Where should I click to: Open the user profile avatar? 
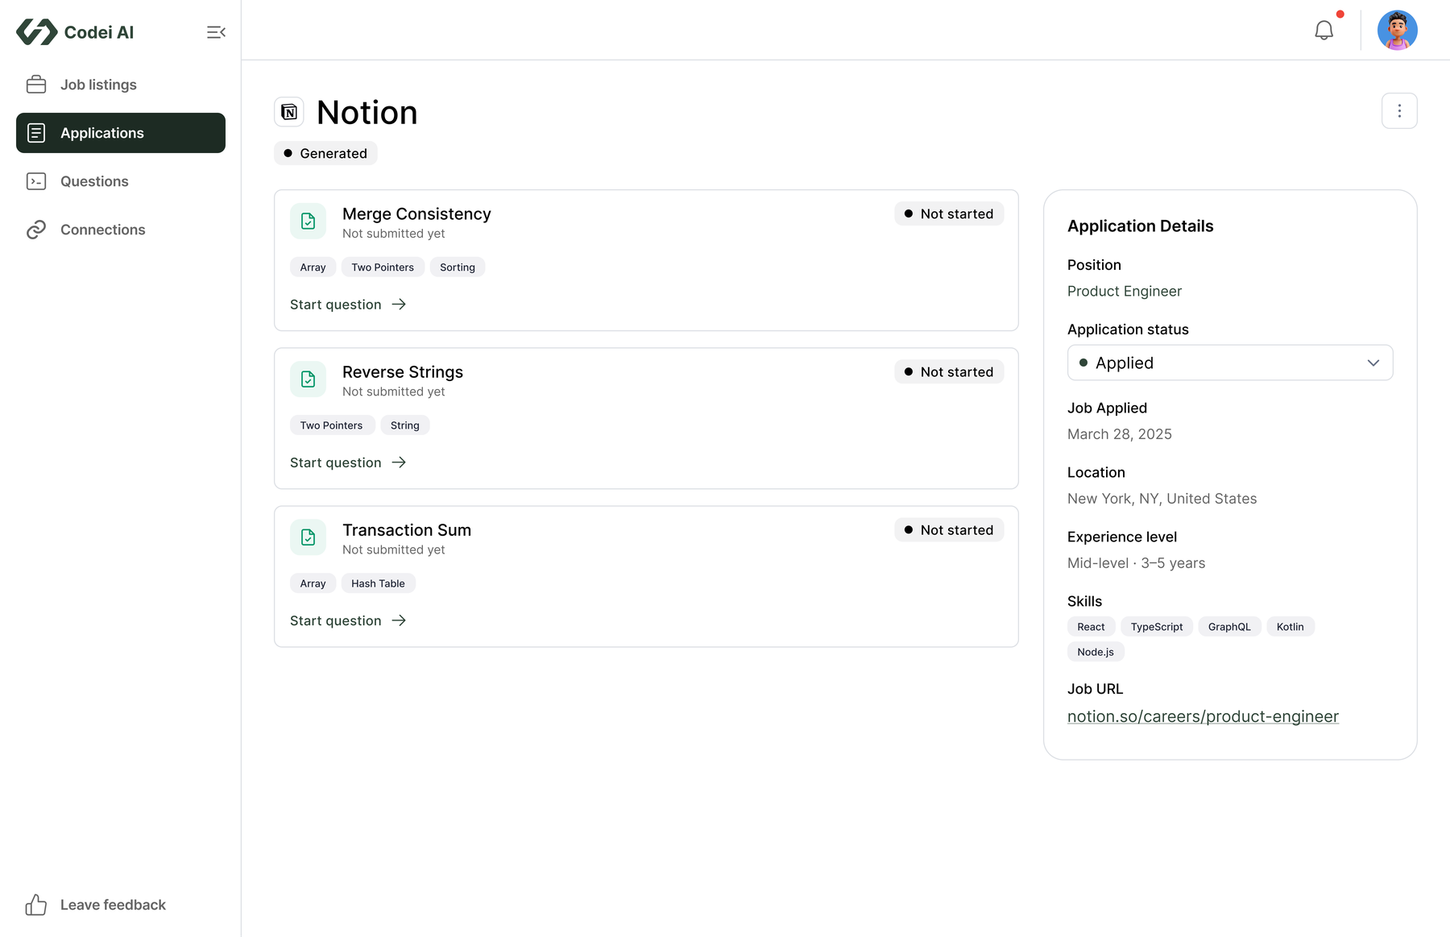(1397, 31)
